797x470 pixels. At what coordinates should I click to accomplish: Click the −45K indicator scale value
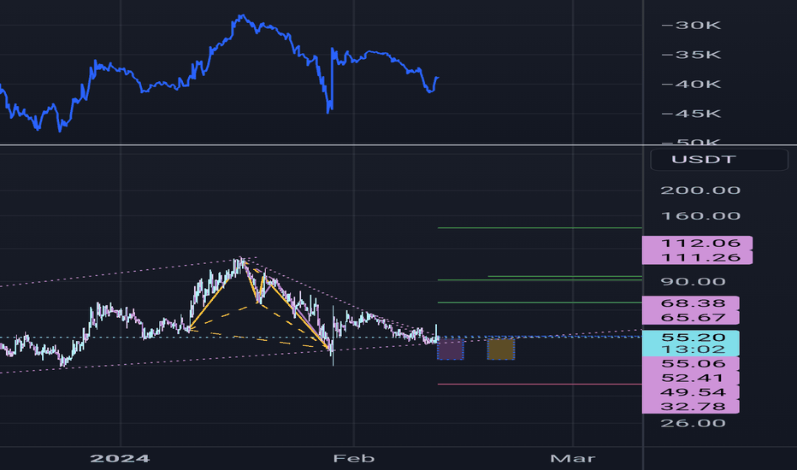(691, 114)
